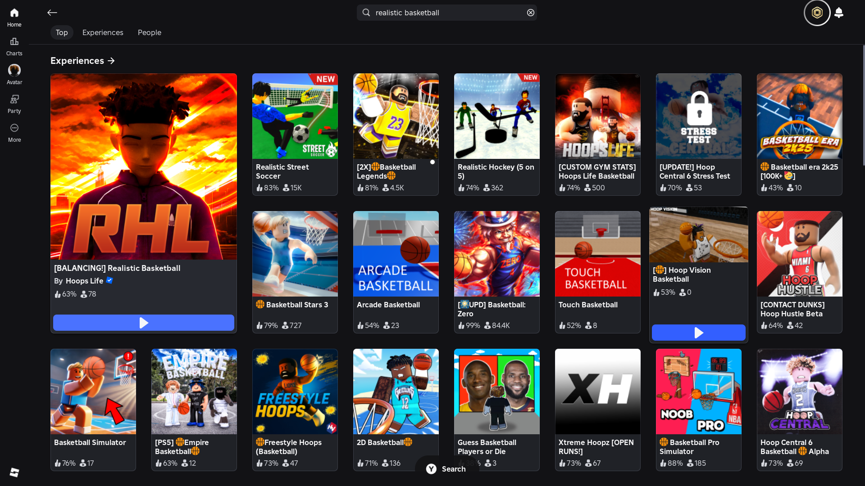Open the More menu
This screenshot has height=486, width=865.
pyautogui.click(x=14, y=133)
